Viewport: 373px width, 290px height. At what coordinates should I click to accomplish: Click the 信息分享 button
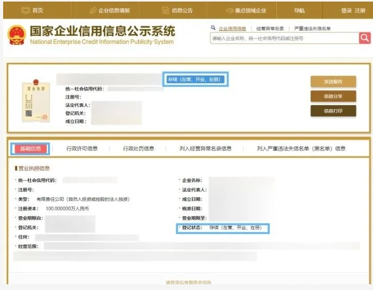333,96
